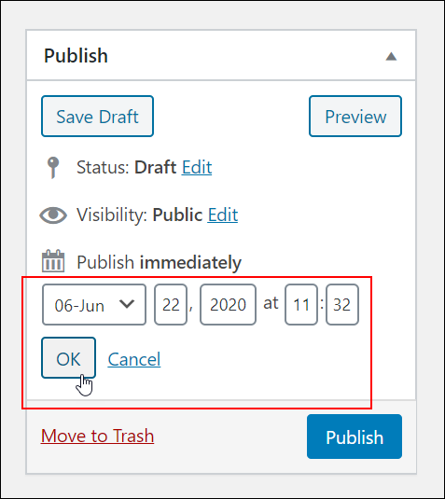Edit the Public visibility setting
The height and width of the screenshot is (499, 445).
[222, 215]
